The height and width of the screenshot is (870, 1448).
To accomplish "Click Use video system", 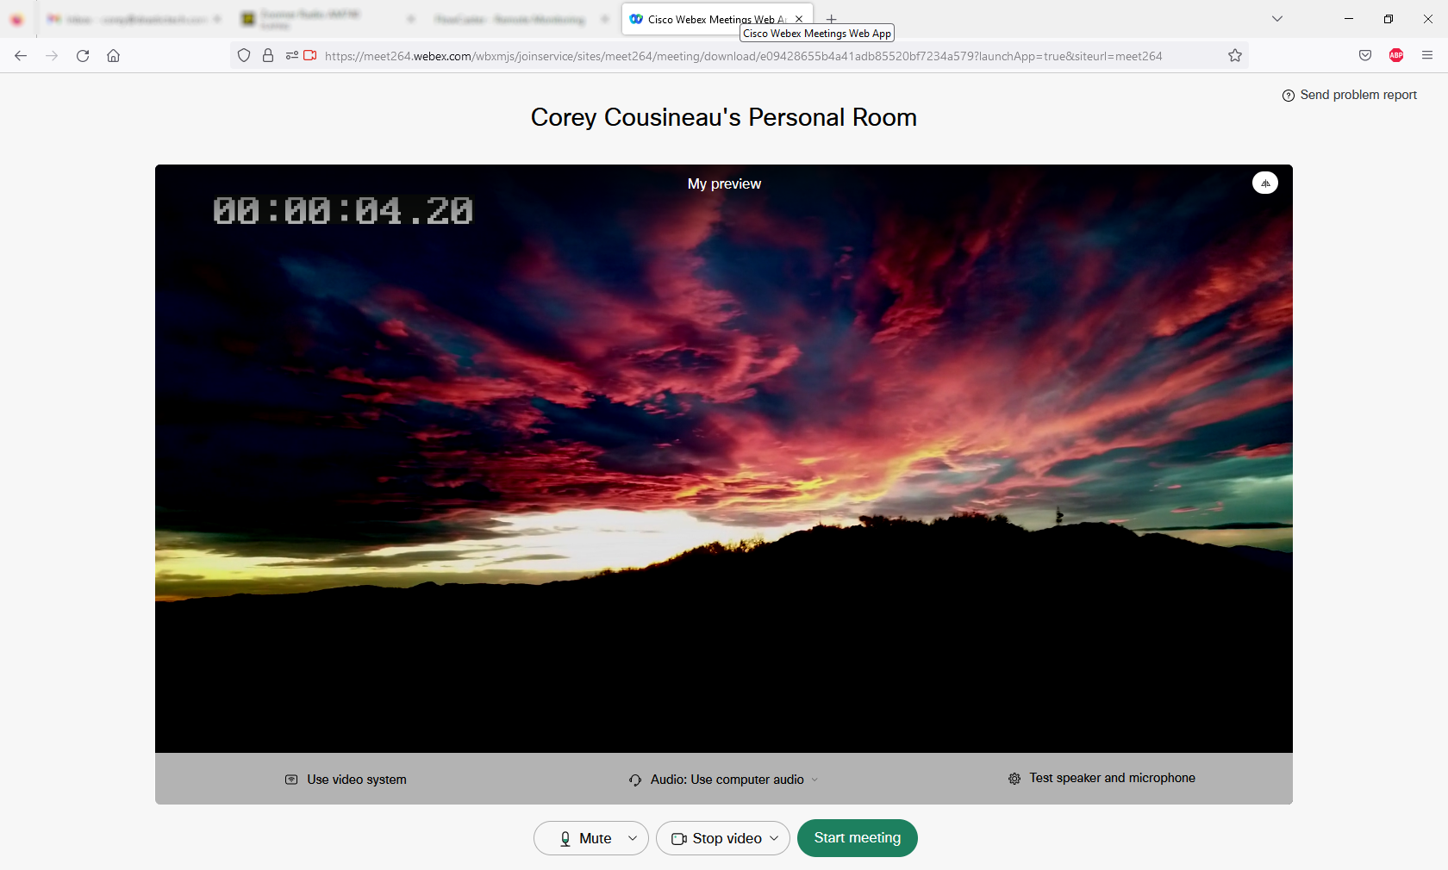I will 346,780.
